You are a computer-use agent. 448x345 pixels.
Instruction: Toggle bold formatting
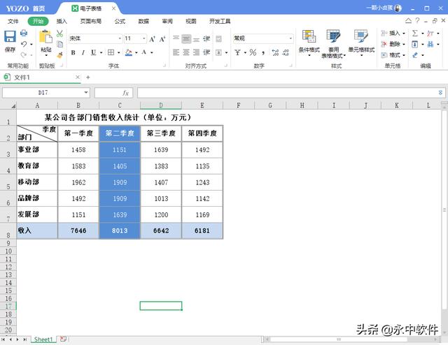pos(73,52)
